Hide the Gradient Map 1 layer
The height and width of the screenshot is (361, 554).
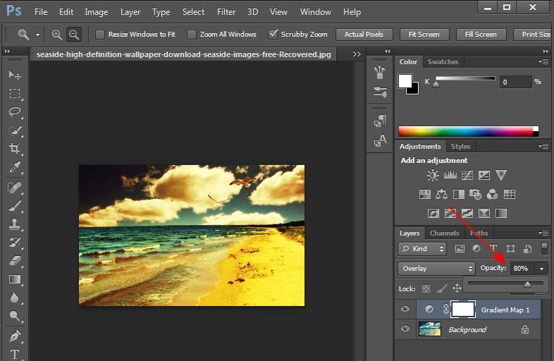click(x=405, y=309)
